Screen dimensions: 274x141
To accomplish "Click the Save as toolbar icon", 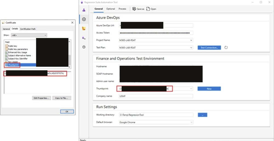I will (134, 9).
